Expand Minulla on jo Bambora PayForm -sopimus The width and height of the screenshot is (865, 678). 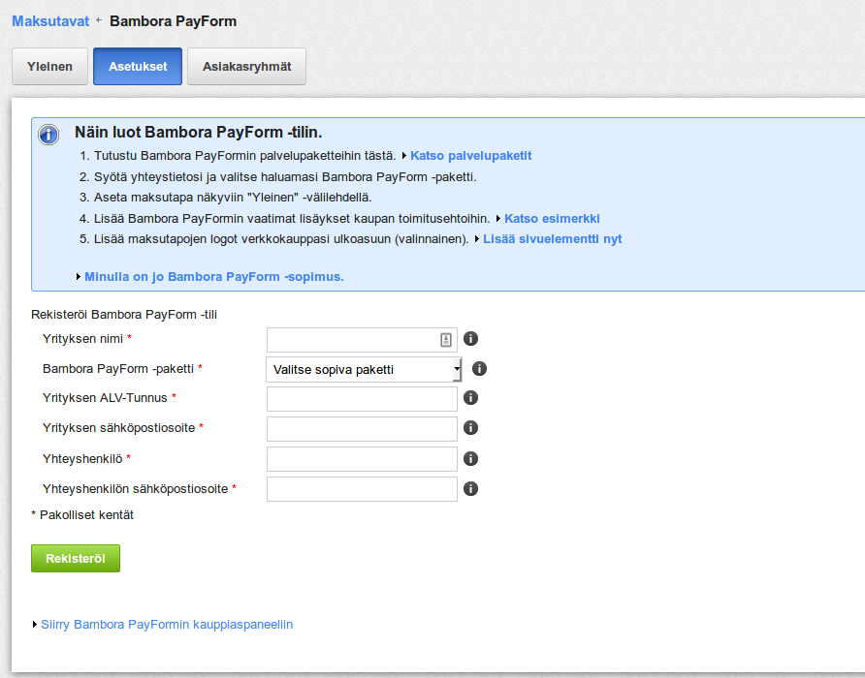point(214,277)
